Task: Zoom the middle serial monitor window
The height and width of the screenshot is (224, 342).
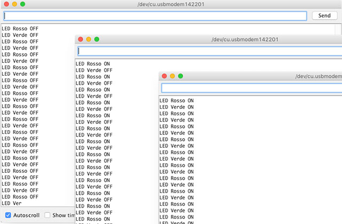Action: point(97,39)
